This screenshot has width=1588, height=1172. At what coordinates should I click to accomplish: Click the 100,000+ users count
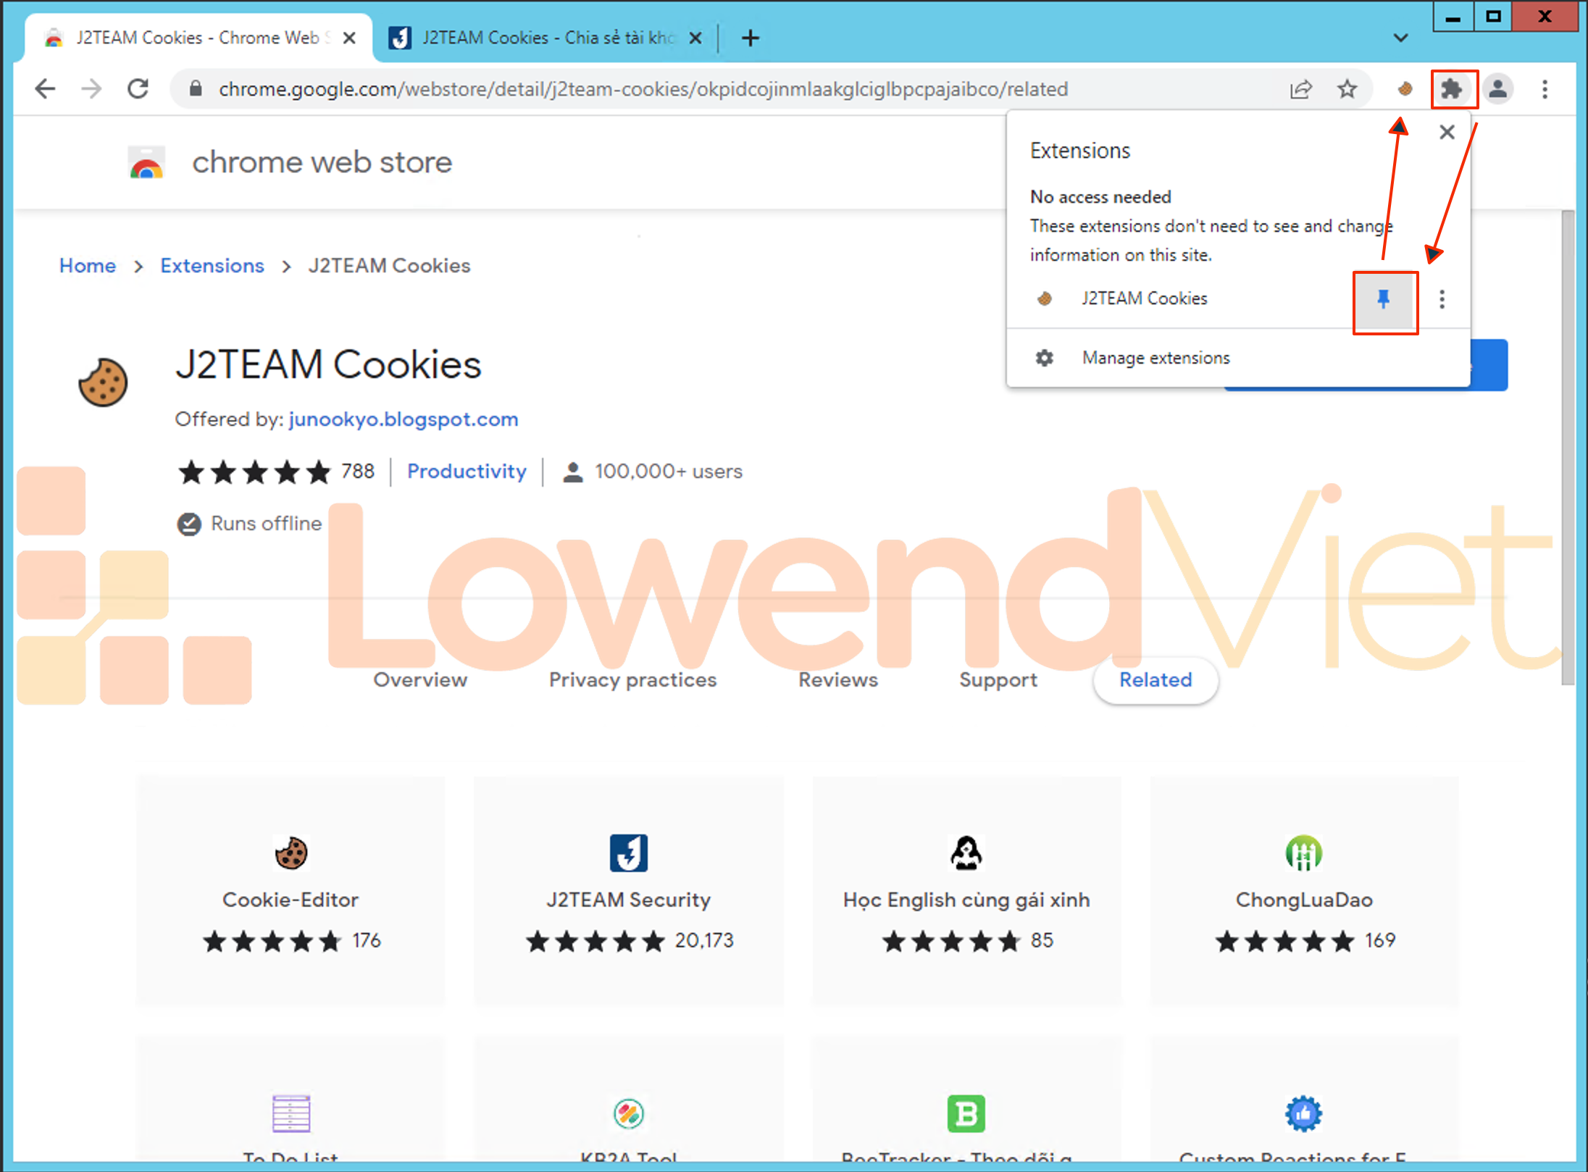click(x=669, y=472)
